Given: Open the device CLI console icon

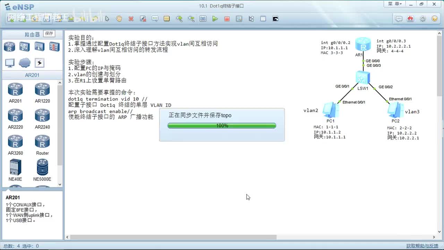Looking at the screenshot, I should 275,19.
